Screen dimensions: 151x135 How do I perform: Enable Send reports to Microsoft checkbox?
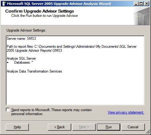[8, 110]
